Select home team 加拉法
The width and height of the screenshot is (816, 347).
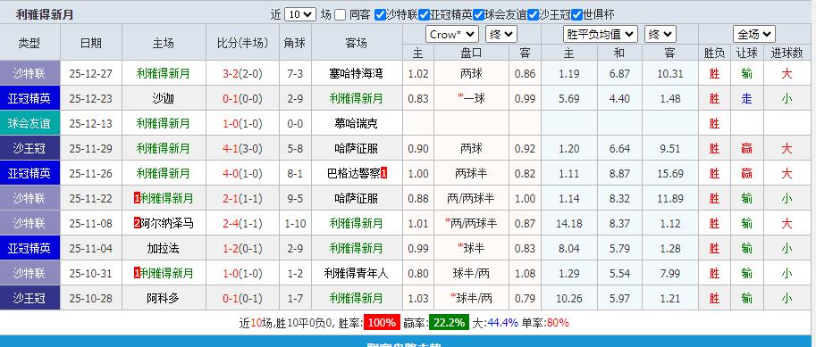[x=164, y=248]
